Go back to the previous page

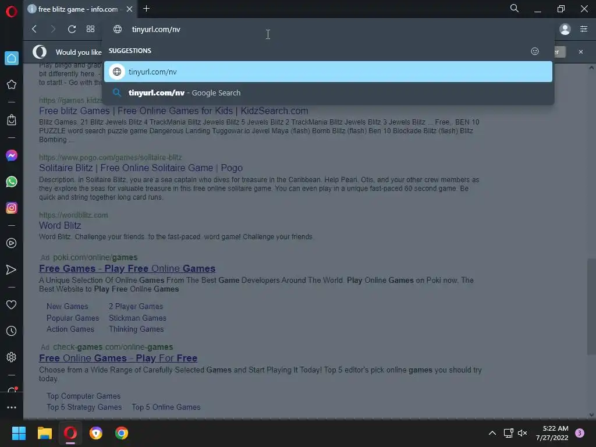(x=34, y=29)
